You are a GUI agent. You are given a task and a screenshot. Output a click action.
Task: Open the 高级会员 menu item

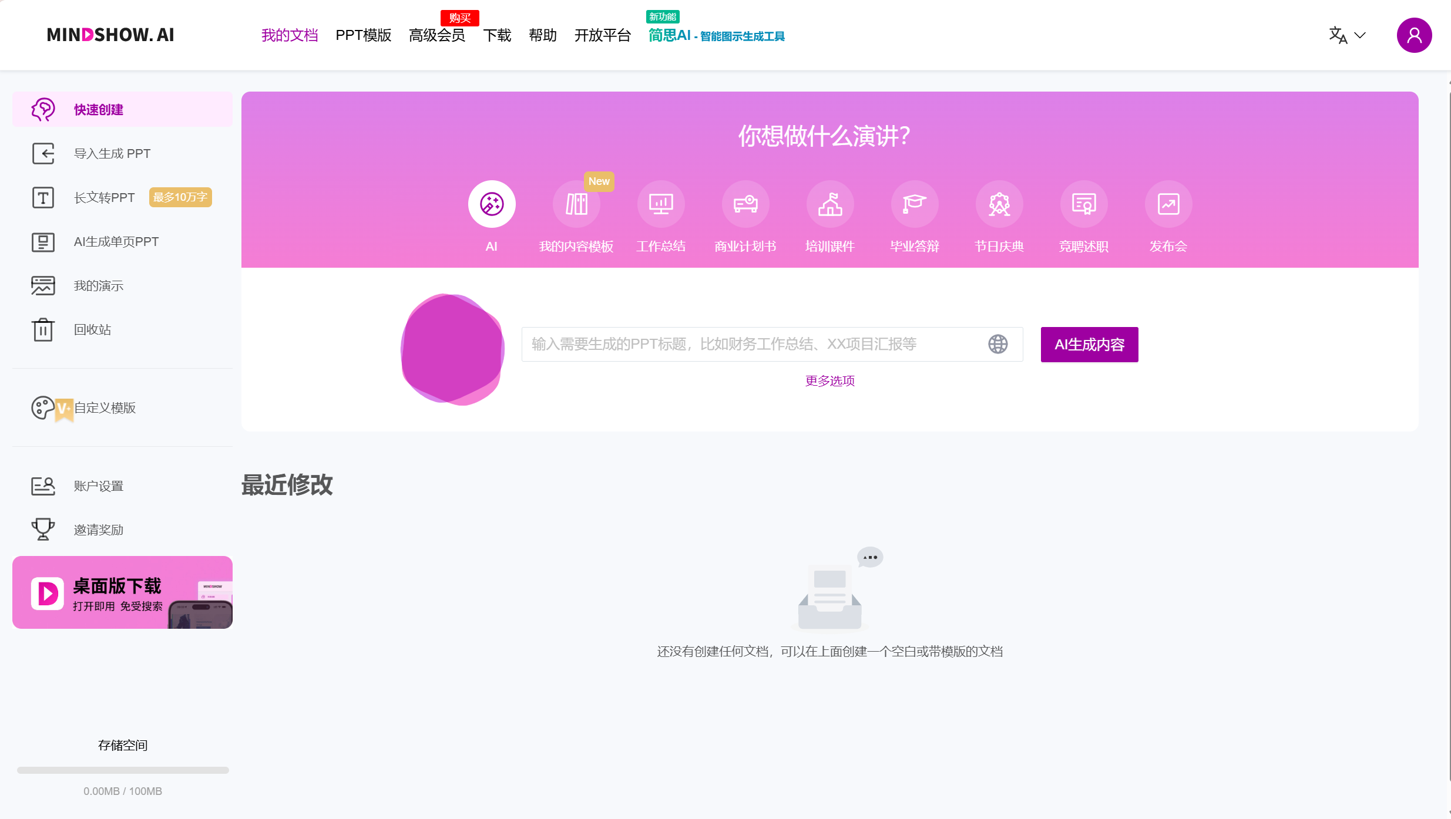click(x=436, y=35)
